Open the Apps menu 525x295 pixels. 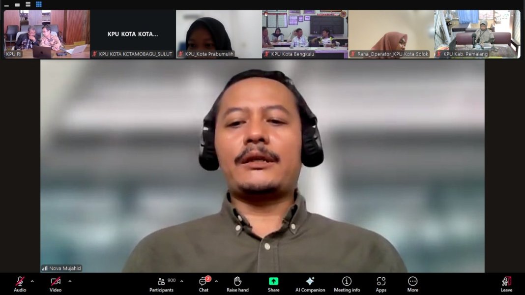tap(381, 283)
